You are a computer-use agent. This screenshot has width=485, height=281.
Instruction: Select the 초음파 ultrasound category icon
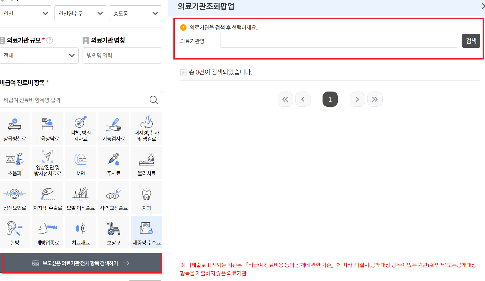pyautogui.click(x=15, y=163)
